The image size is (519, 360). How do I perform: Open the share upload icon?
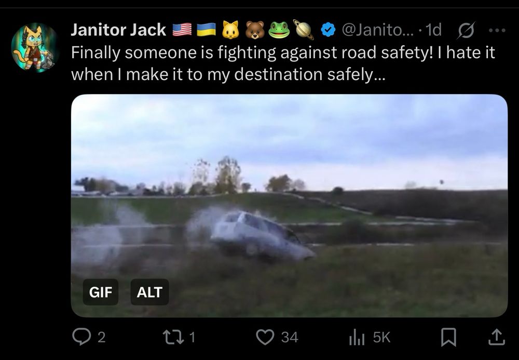pyautogui.click(x=497, y=337)
